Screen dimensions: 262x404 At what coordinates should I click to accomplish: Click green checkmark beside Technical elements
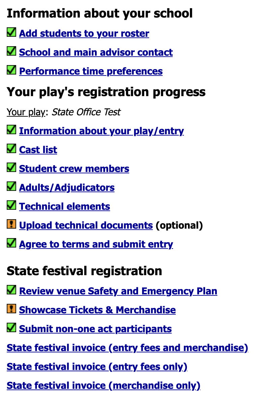pyautogui.click(x=11, y=205)
